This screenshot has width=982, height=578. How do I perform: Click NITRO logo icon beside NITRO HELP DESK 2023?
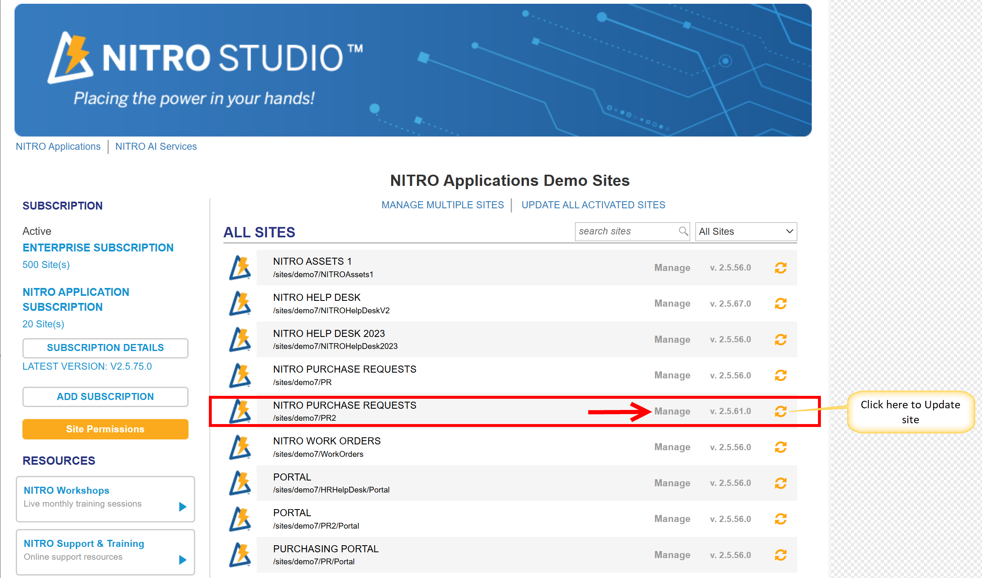(240, 339)
